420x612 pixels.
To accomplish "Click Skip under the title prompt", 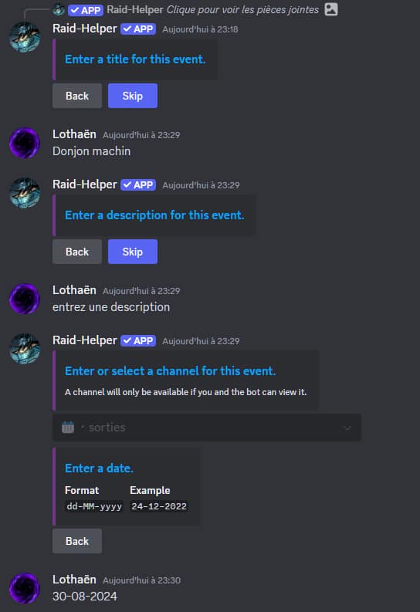I will click(x=133, y=96).
